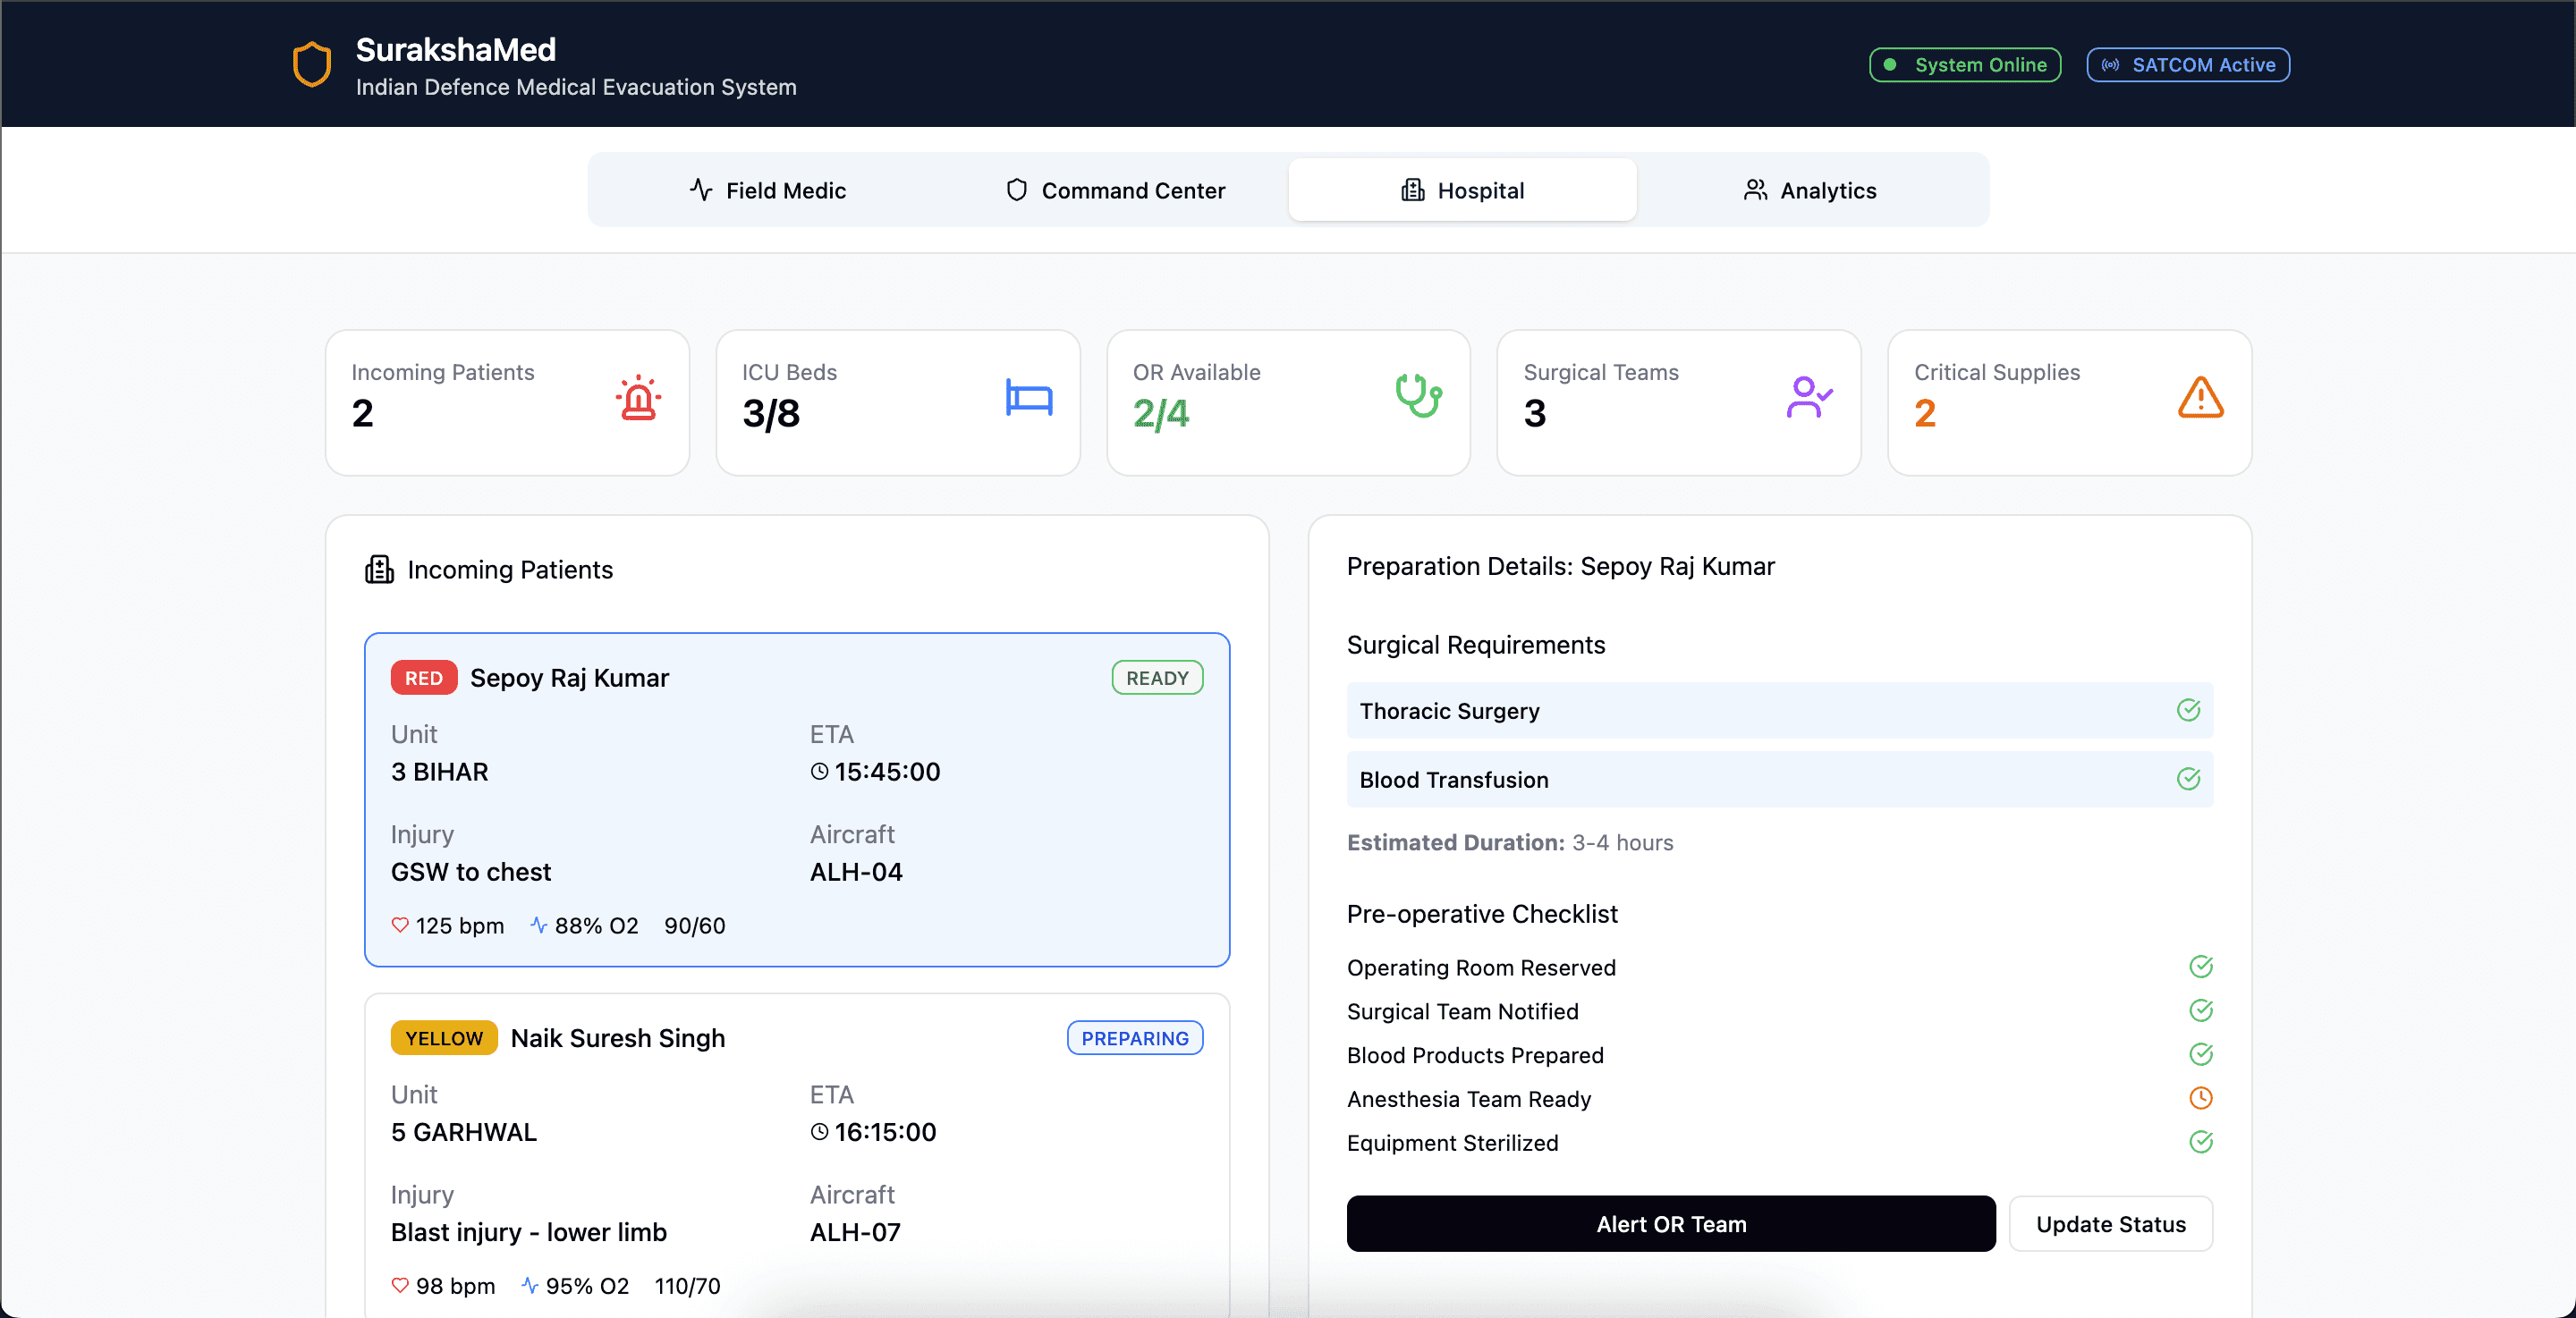2576x1318 pixels.
Task: Open the Command Center tab
Action: click(1114, 190)
